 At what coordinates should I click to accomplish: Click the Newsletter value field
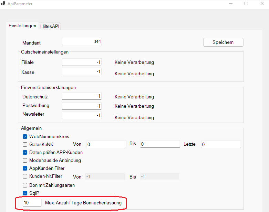pyautogui.click(x=82, y=115)
